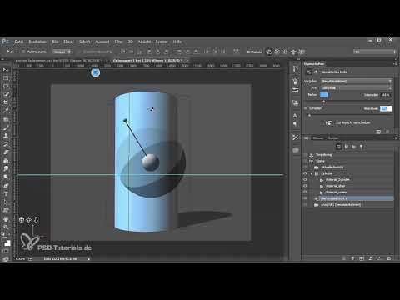Select the Crop tool
Viewport: 400px width, 300px height.
coord(6,102)
